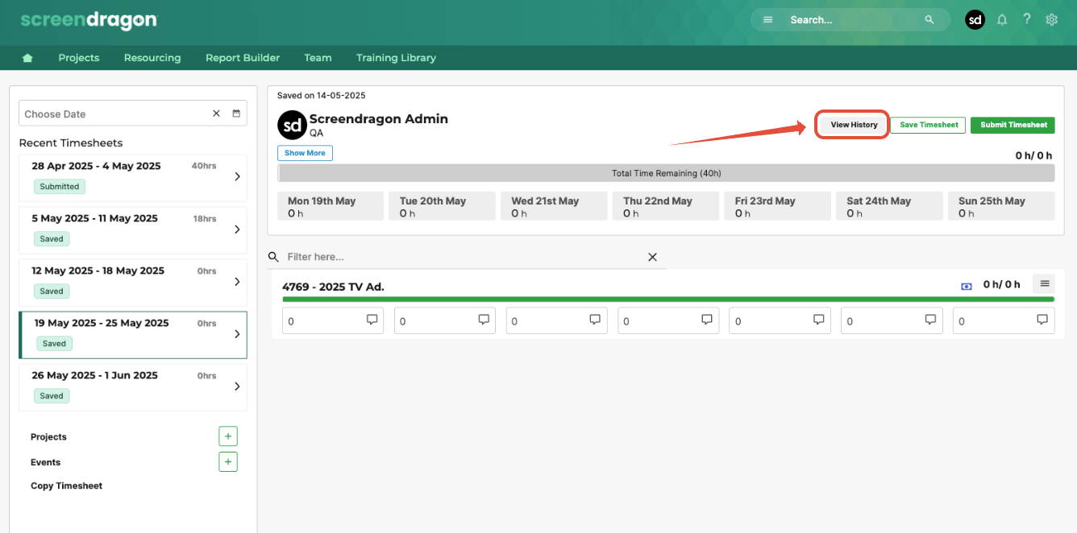Open the Report Builder menu
The height and width of the screenshot is (533, 1077).
pos(243,58)
